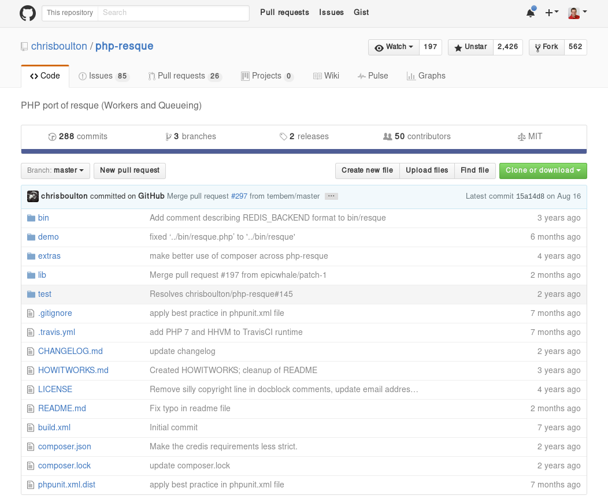This screenshot has width=608, height=499.
Task: Open the Wiki tab
Action: pos(326,76)
